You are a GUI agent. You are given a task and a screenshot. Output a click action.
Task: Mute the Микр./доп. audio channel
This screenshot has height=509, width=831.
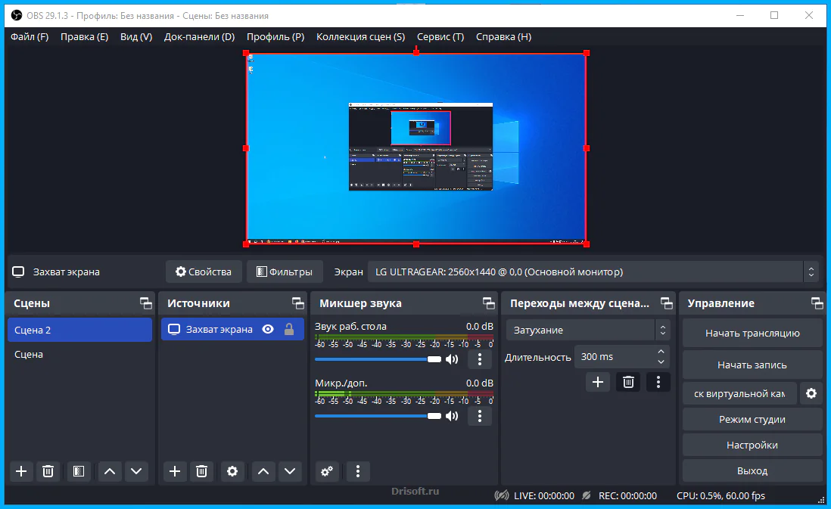[x=452, y=416]
